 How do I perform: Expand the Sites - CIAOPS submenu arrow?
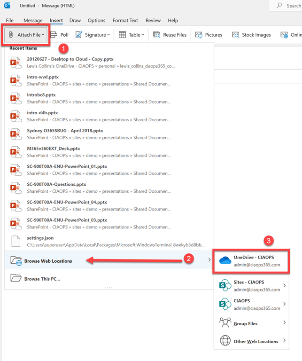pyautogui.click(x=284, y=285)
